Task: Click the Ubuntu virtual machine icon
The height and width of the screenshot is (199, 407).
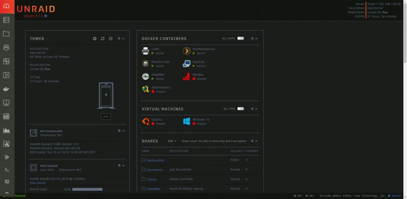Action: point(146,121)
